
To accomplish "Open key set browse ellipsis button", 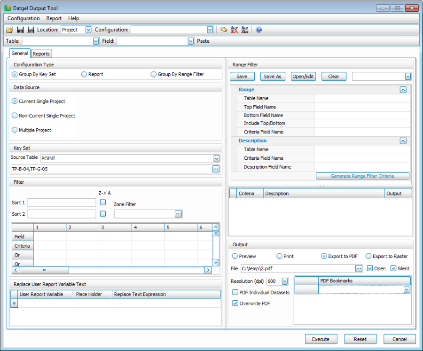I will point(216,169).
